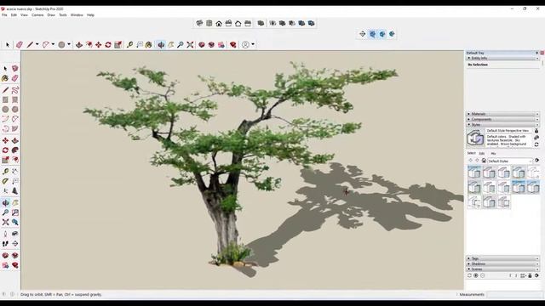Expand the Materials panel
Image resolution: width=545 pixels, height=306 pixels.
coord(502,114)
